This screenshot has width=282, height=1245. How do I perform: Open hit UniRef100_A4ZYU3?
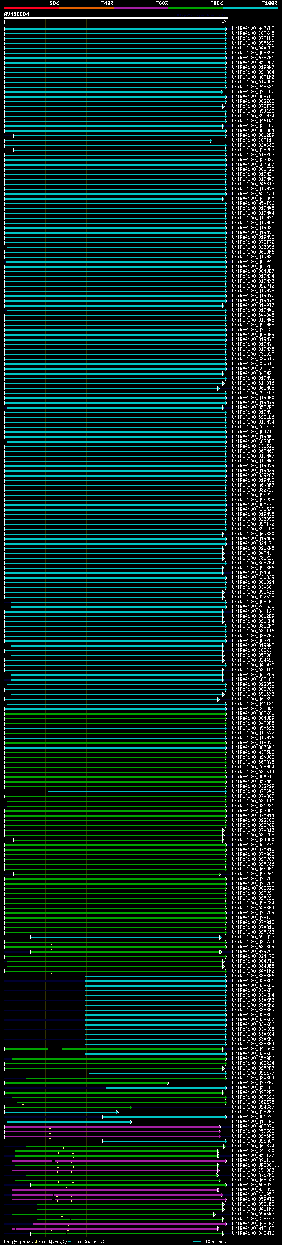click(x=253, y=29)
